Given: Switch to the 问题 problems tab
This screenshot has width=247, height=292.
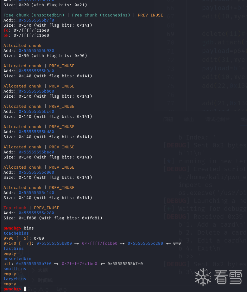Looking at the screenshot, I should (x=168, y=119).
